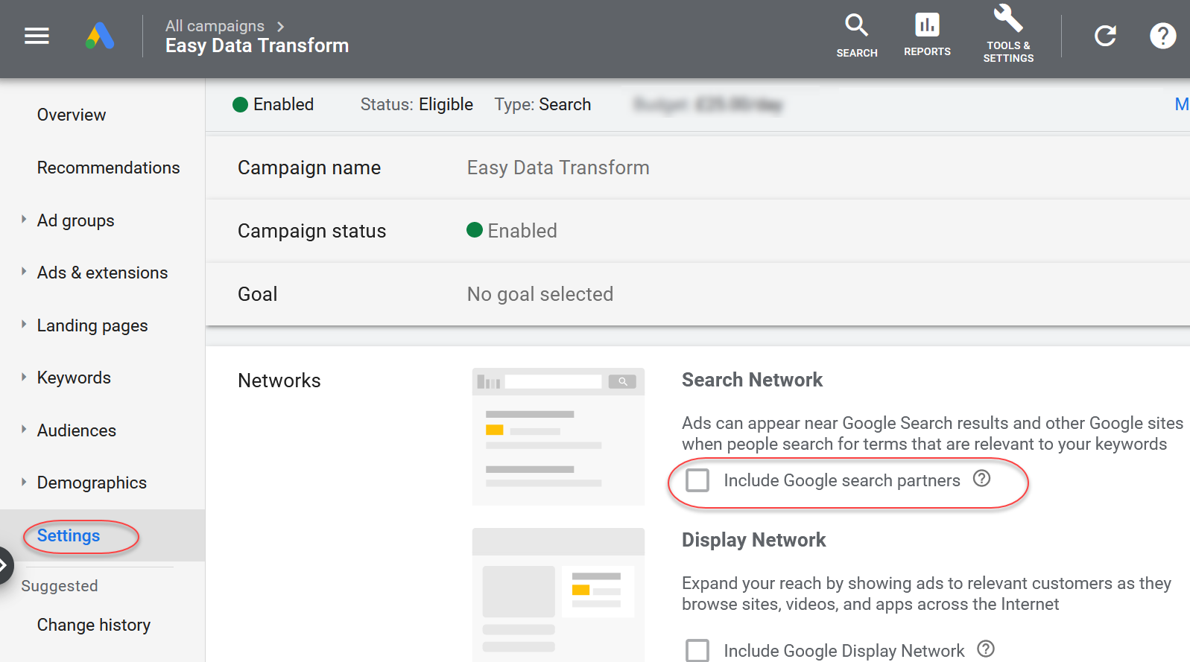Show help for Google search partners
1190x662 pixels.
981,479
